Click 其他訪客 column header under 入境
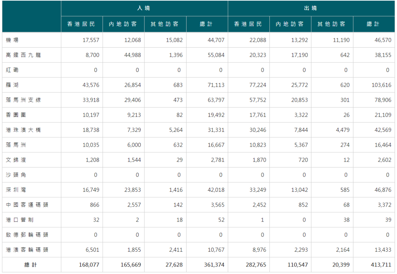The image size is (397, 274). pos(165,24)
